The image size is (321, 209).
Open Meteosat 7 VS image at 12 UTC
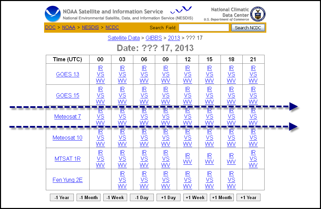(188, 116)
